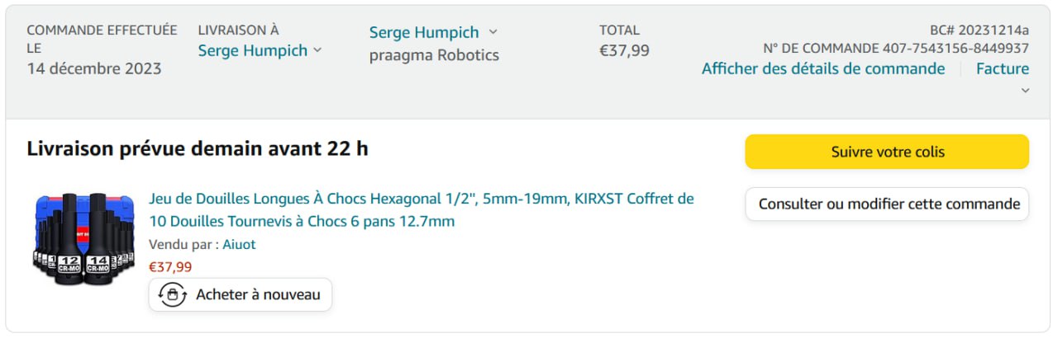Viewport: 1058px width, 338px height.
Task: Open the Facture link
Action: tap(1002, 68)
